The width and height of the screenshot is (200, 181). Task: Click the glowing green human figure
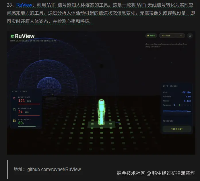click(x=102, y=112)
